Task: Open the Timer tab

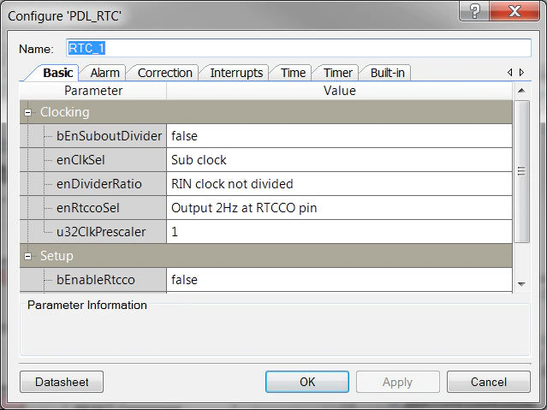Action: [x=337, y=73]
